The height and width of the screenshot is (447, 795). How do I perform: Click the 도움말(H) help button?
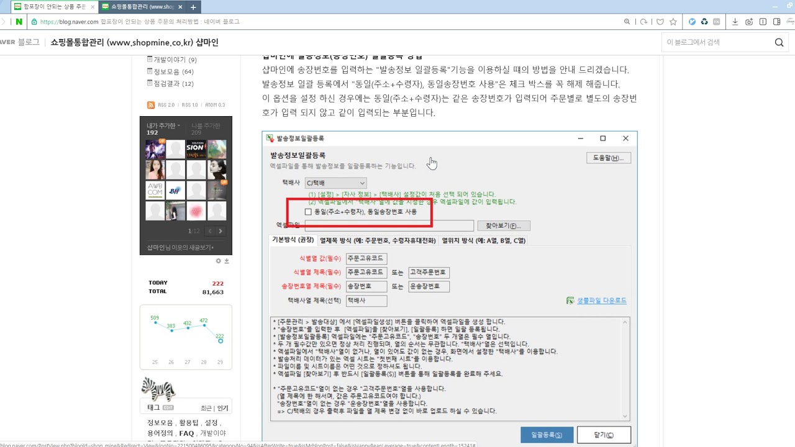pos(609,158)
